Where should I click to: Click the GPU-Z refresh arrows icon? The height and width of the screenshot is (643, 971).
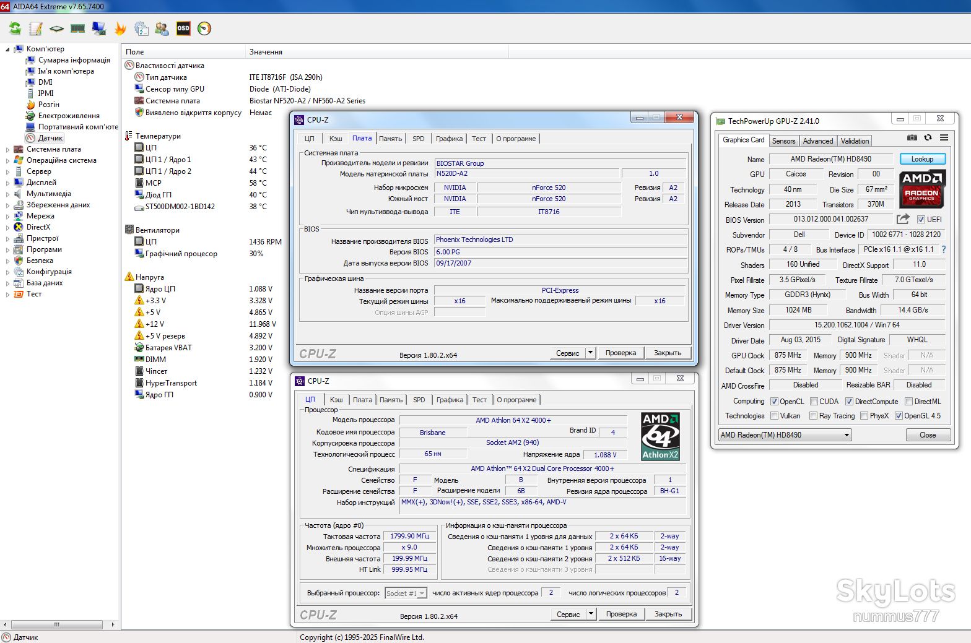point(928,137)
